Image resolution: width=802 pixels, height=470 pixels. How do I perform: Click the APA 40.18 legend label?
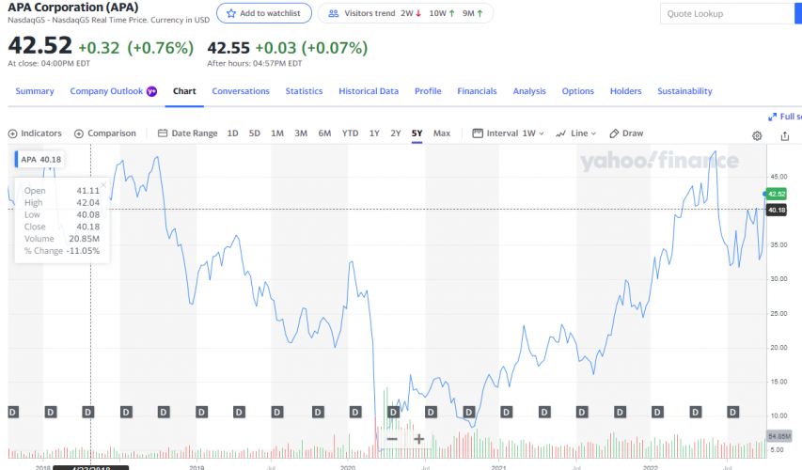coord(39,160)
